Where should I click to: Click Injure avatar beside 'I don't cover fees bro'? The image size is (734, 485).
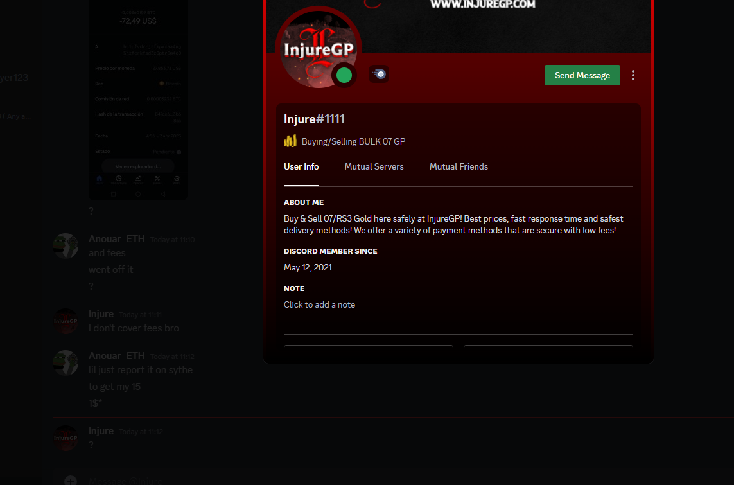pyautogui.click(x=66, y=321)
